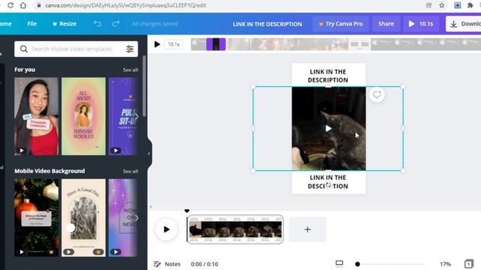Redo the last change
481x270 pixels.
(116, 23)
